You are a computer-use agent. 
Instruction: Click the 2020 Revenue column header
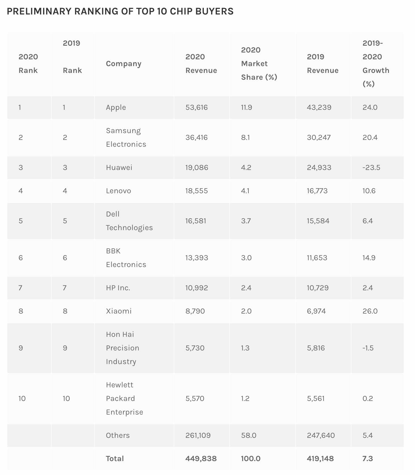tap(201, 64)
